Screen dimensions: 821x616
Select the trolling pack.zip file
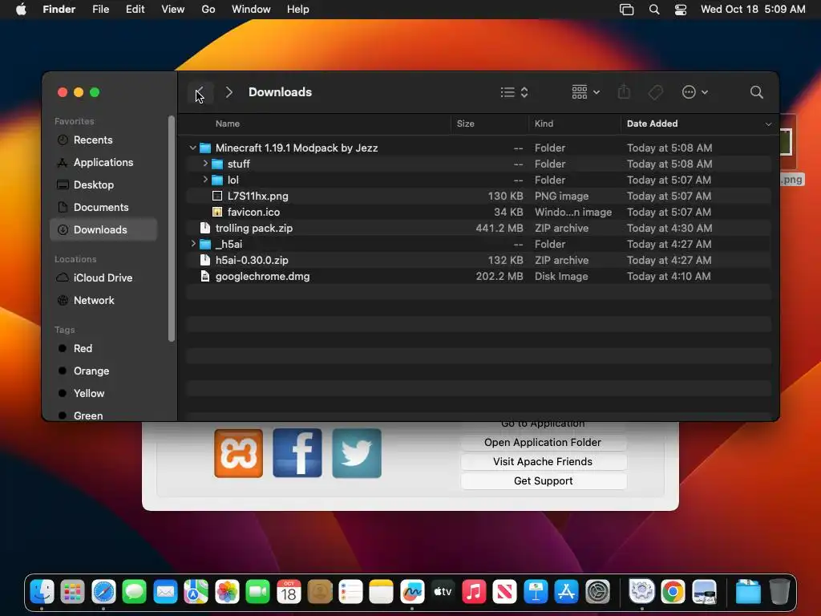tap(479, 228)
